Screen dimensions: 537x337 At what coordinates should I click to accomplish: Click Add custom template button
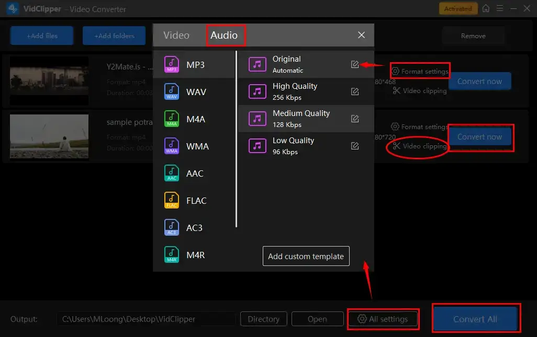[x=306, y=256]
